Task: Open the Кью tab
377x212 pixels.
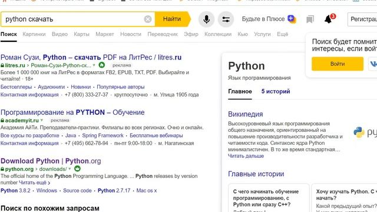Action: coord(243,34)
